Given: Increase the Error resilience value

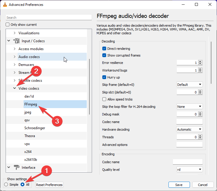Looking at the screenshot, I should point(200,61).
